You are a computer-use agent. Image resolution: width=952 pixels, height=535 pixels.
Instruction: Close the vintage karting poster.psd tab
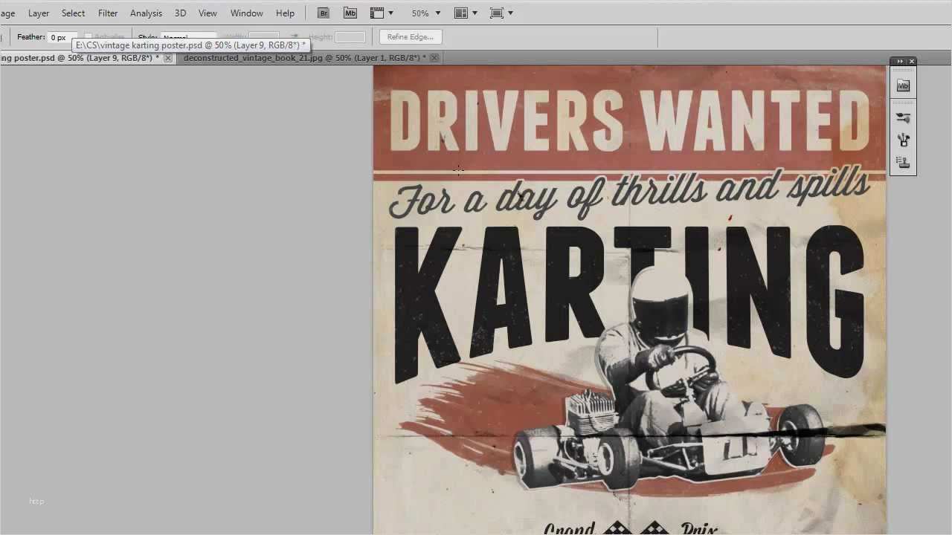[168, 57]
